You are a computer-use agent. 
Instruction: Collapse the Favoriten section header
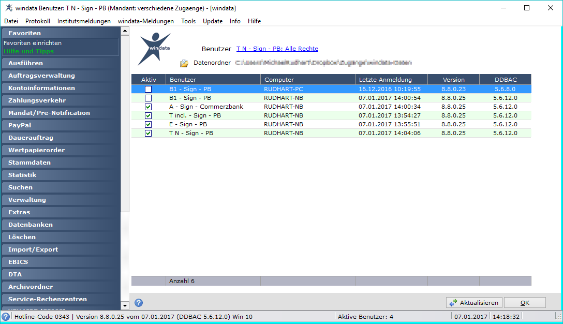[61, 33]
